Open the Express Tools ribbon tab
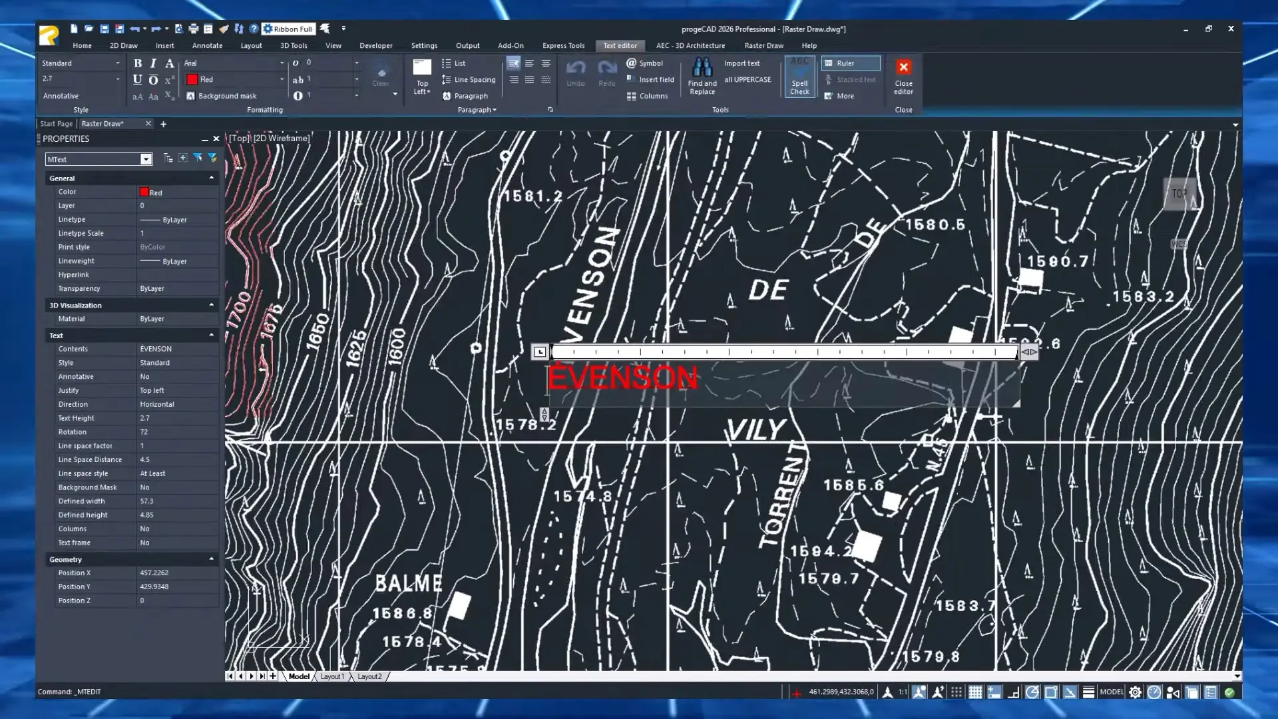The image size is (1278, 719). click(563, 46)
